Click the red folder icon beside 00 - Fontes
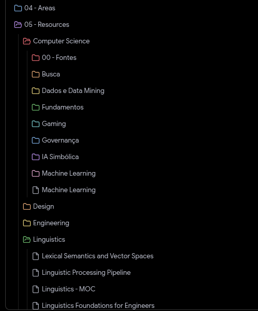The height and width of the screenshot is (311, 258). pos(36,58)
